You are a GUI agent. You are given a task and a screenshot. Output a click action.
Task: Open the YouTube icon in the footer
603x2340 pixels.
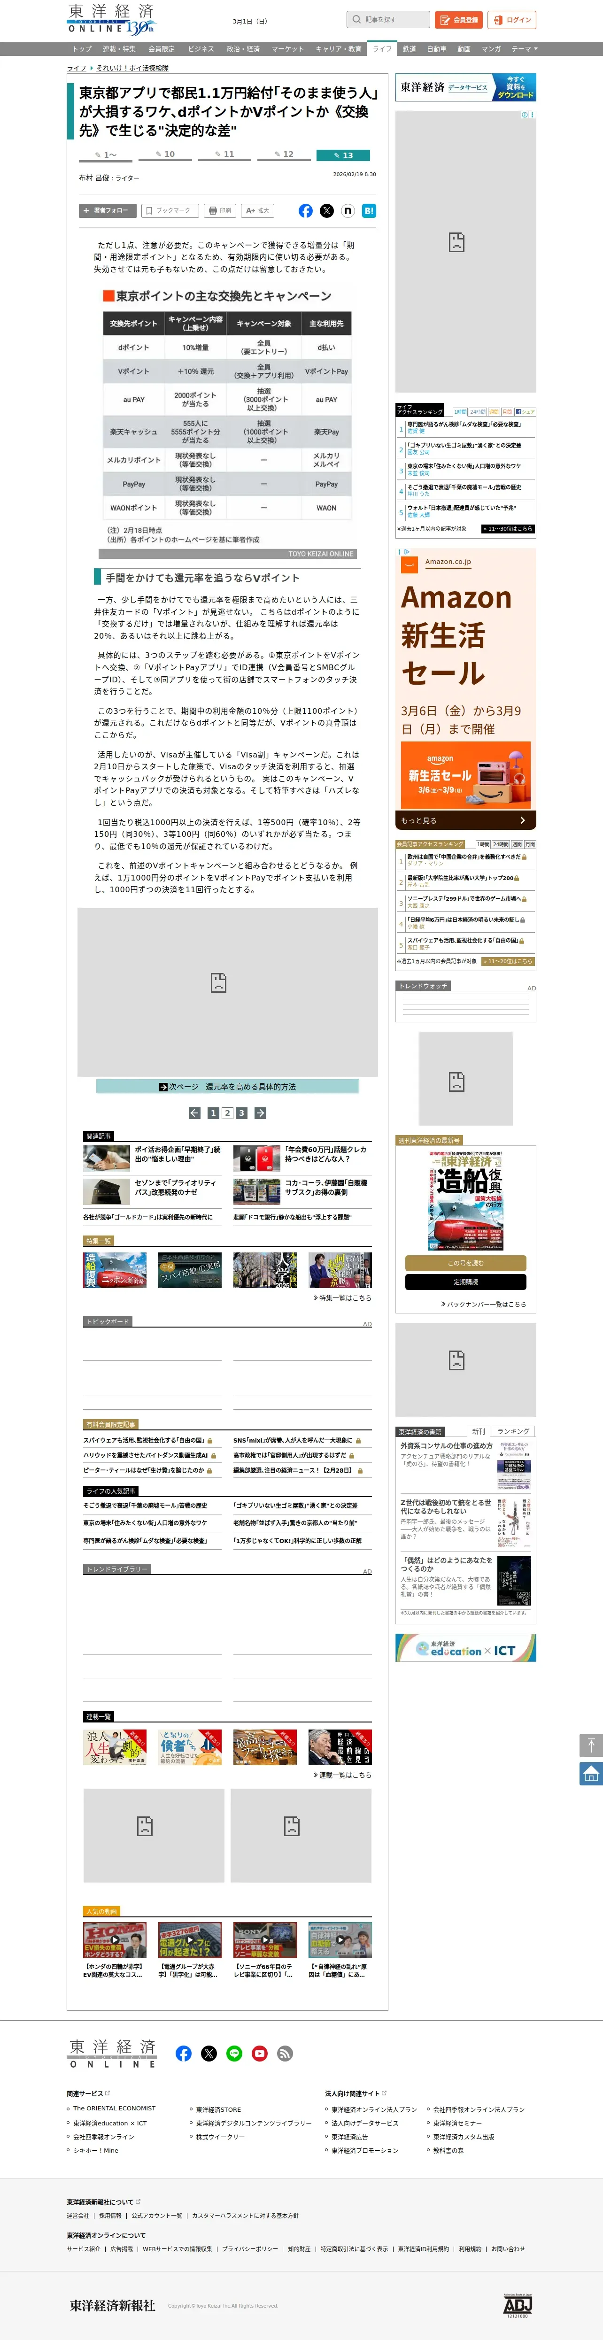pyautogui.click(x=260, y=2053)
